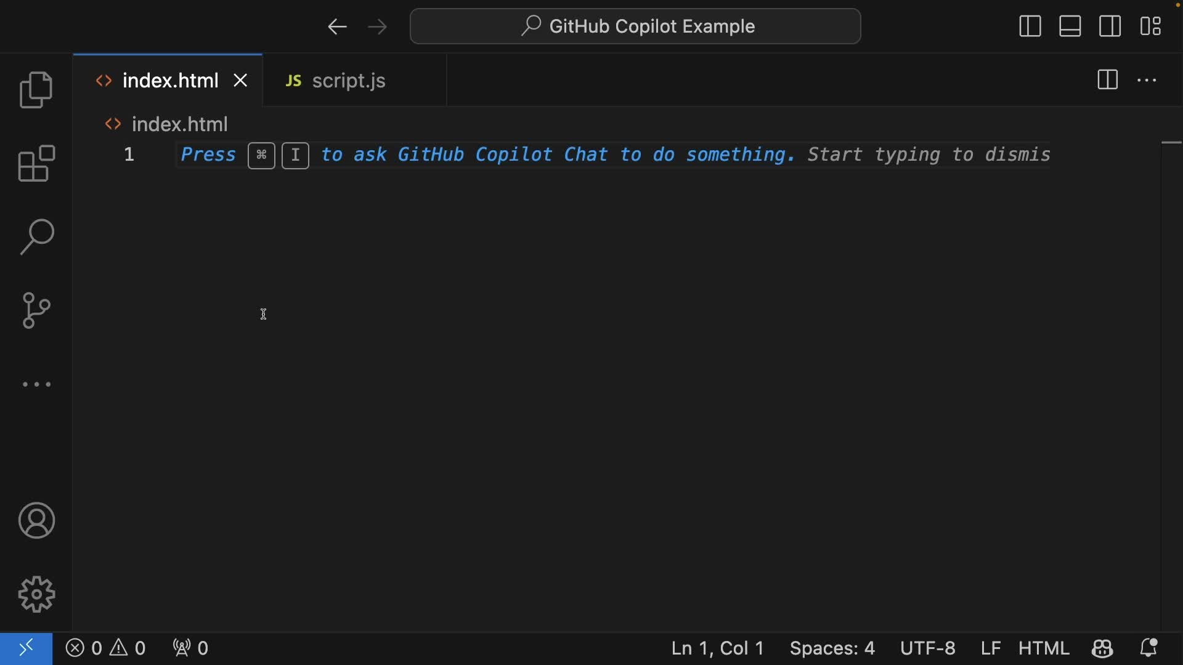Open the Manage settings gear
The width and height of the screenshot is (1183, 665).
(36, 594)
